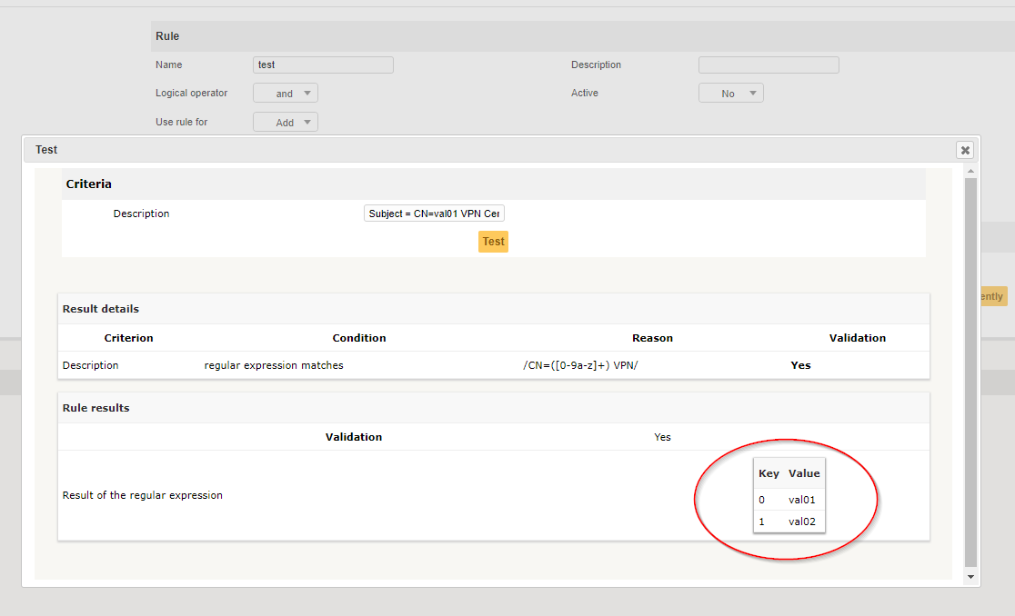This screenshot has width=1015, height=616.
Task: Click the "Result of the regular expression" label
Action: point(142,495)
